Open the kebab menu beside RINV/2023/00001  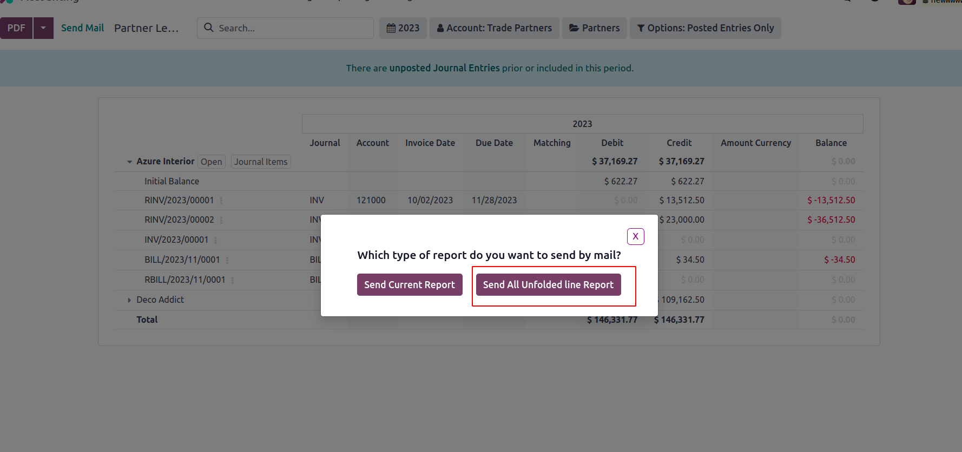(x=221, y=201)
